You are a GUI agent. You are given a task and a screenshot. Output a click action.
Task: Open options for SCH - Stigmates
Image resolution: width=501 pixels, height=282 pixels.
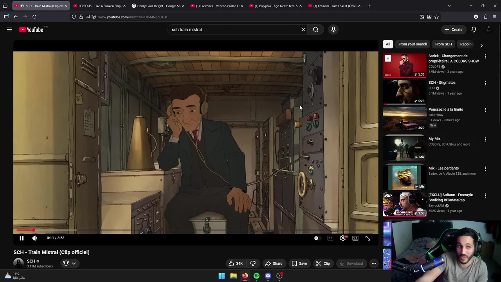pos(485,83)
